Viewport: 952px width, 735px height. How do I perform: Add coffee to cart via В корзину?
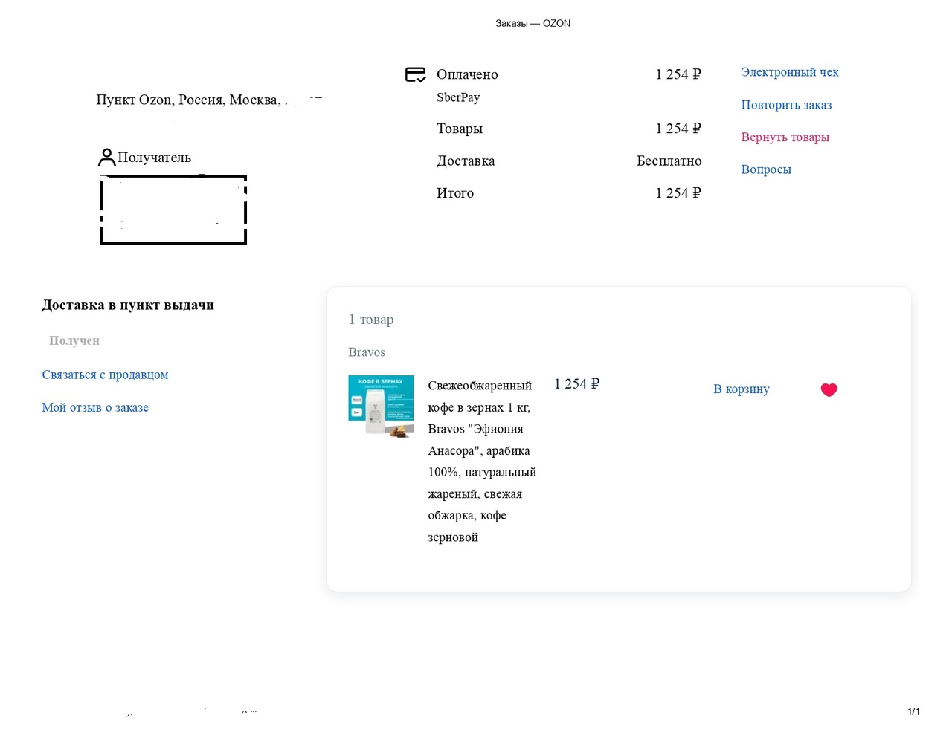tap(742, 389)
